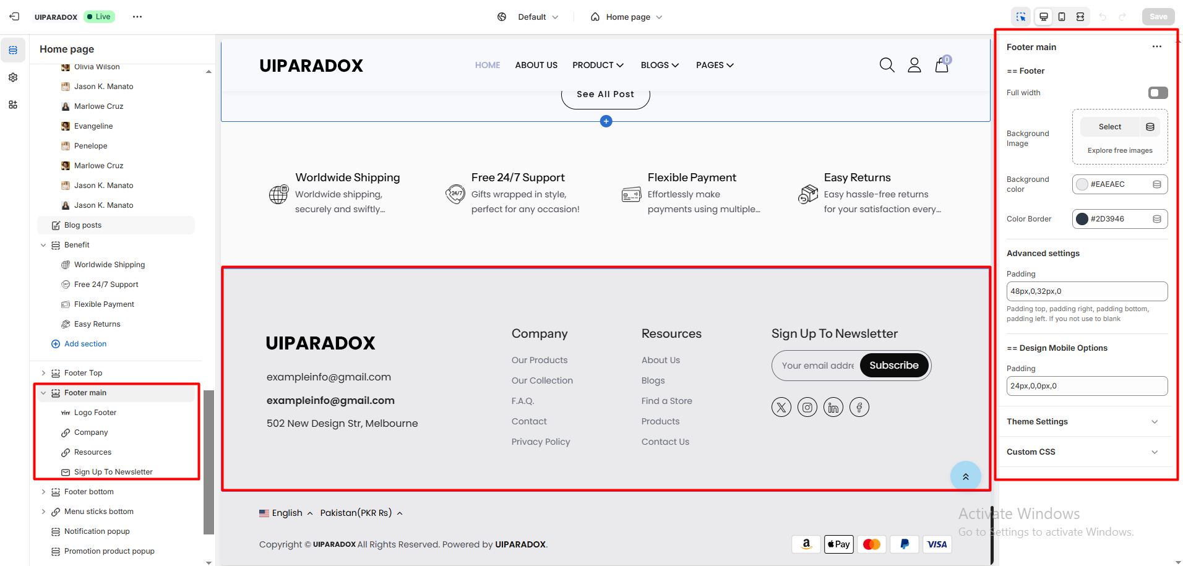Image resolution: width=1183 pixels, height=566 pixels.
Task: Click the X (Twitter) social icon
Action: 781,407
